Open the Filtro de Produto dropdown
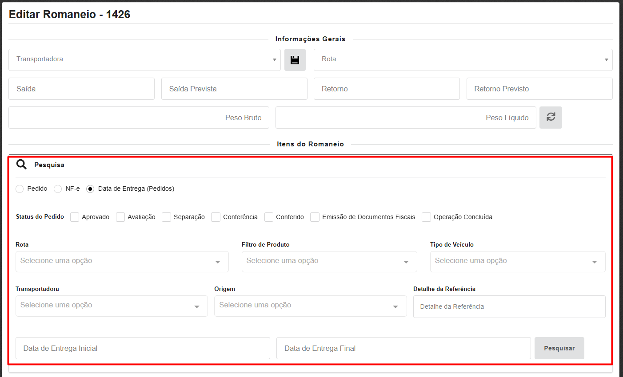This screenshot has height=377, width=623. tap(329, 262)
